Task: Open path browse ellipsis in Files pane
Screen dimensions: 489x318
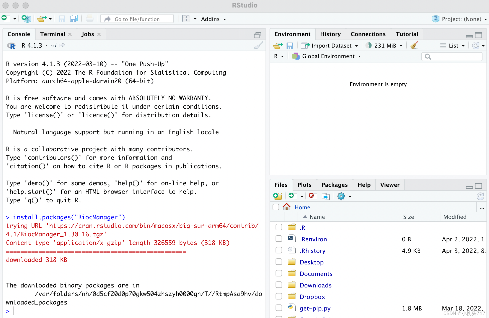Action: pos(482,207)
